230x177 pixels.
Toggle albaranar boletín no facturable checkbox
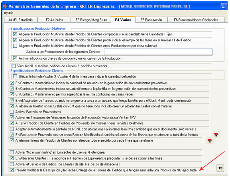click(12, 106)
